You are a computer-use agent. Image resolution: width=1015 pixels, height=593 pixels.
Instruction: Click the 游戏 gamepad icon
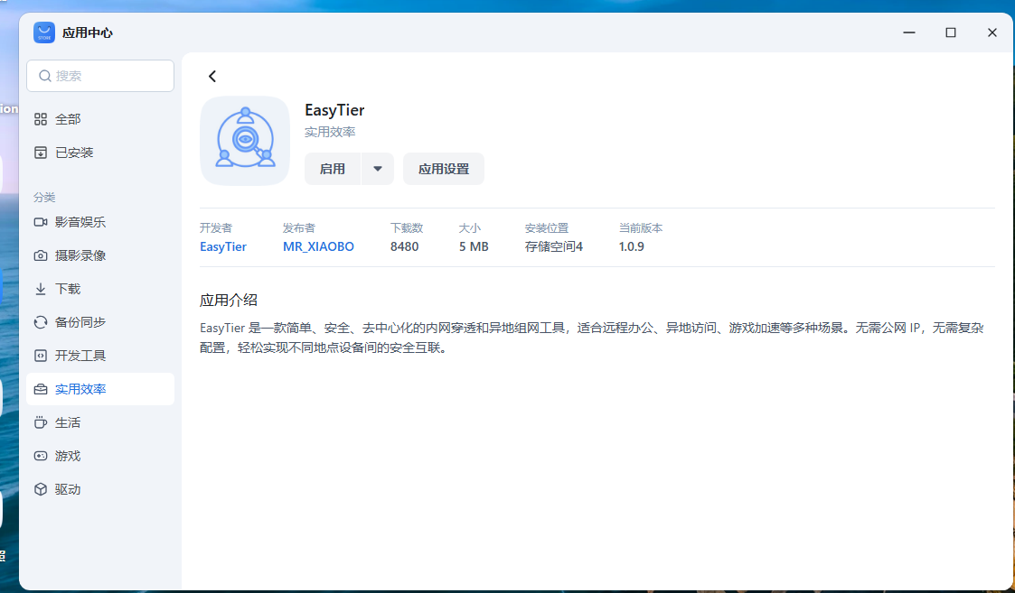tap(41, 456)
